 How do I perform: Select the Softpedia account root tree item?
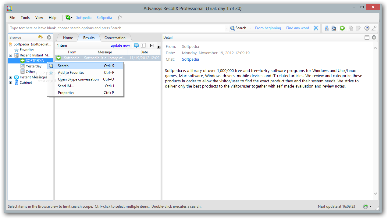(x=32, y=44)
